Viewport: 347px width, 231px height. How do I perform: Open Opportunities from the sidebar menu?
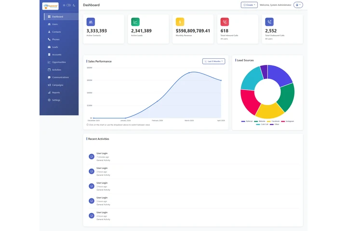tap(59, 62)
